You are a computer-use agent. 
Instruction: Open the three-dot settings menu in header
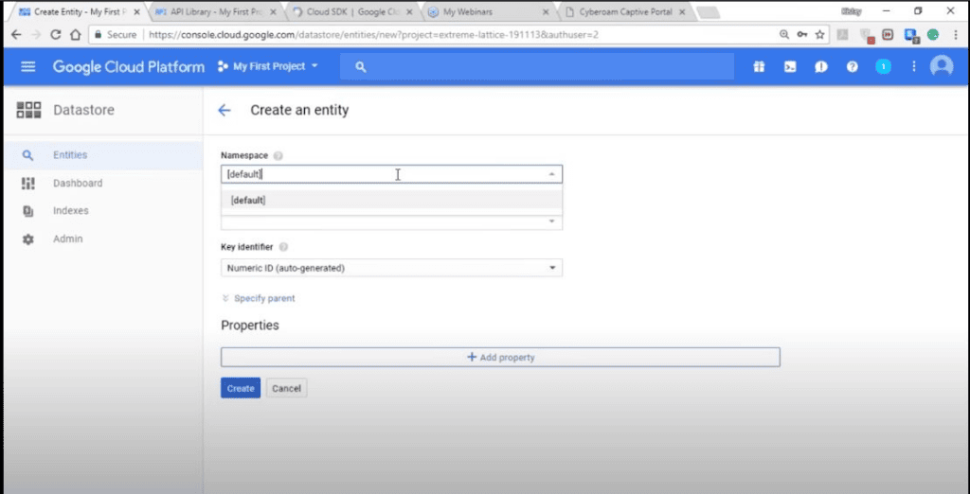914,67
